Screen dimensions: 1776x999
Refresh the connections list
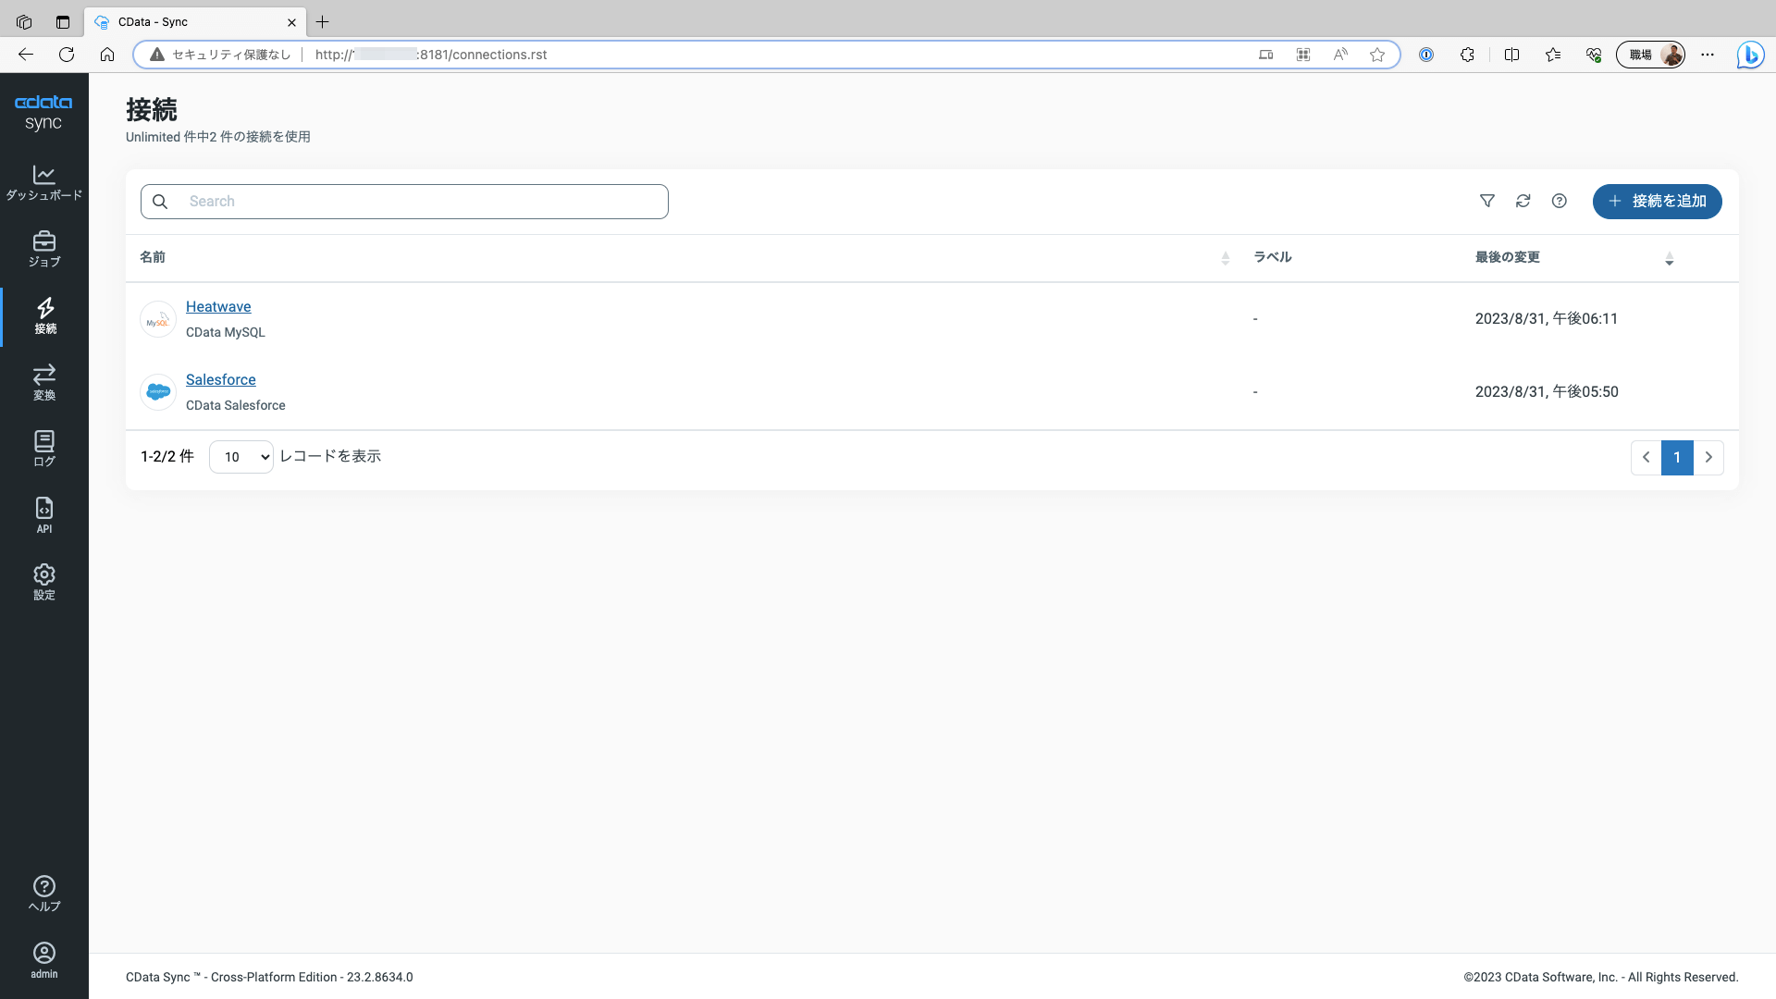(1523, 201)
